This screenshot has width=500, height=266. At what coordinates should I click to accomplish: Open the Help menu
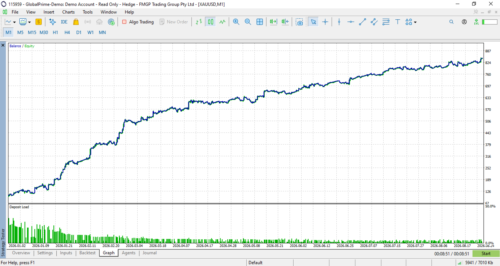click(x=129, y=12)
